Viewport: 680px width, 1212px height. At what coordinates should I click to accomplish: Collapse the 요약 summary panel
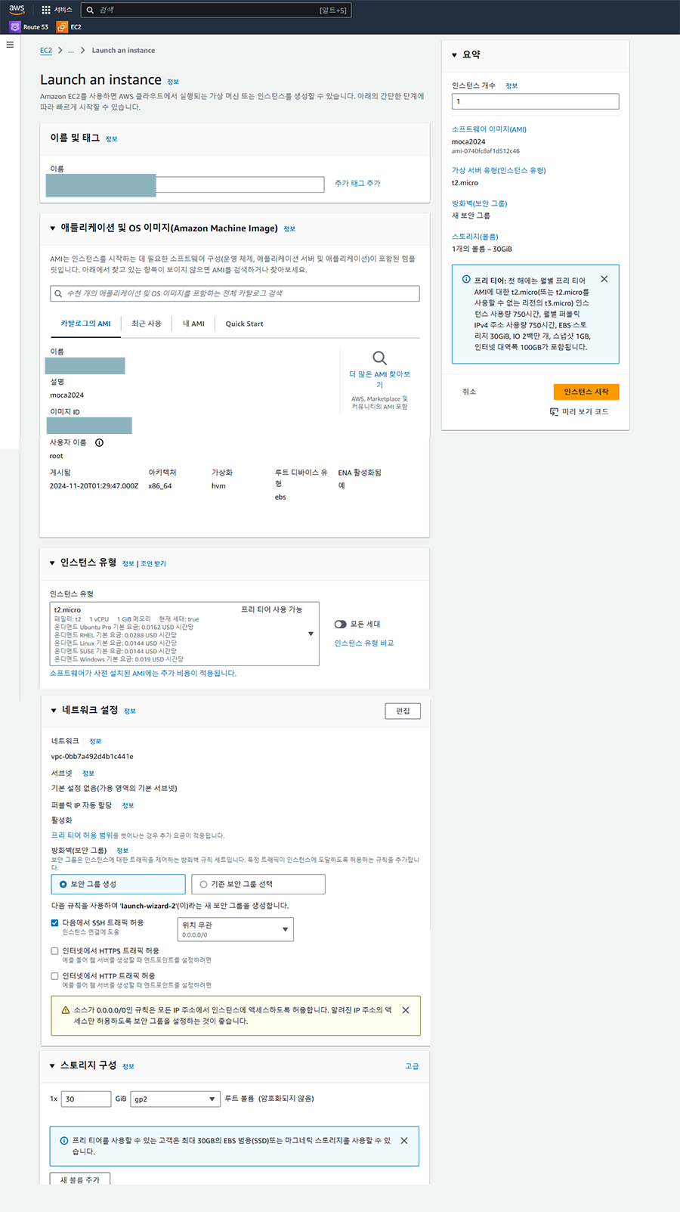click(454, 55)
